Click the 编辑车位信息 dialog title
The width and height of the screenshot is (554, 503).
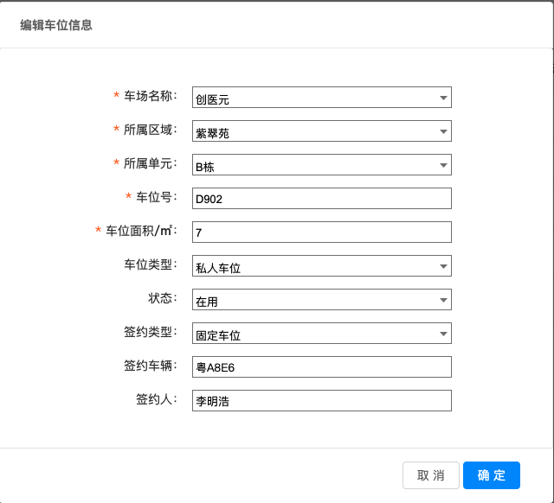[56, 25]
